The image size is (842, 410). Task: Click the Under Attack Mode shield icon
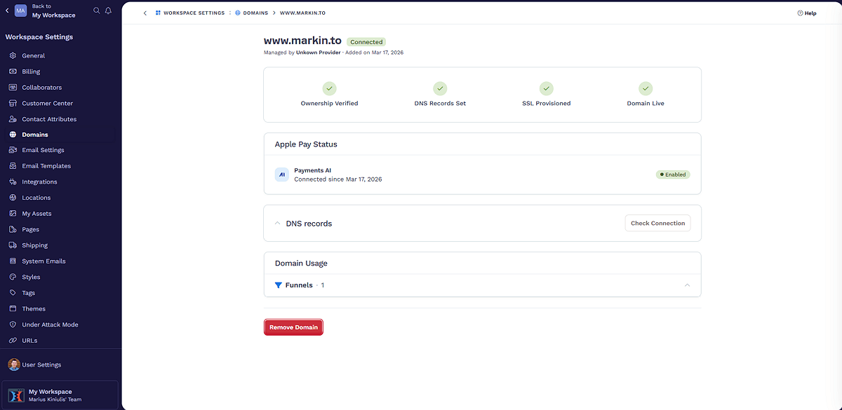click(x=13, y=324)
